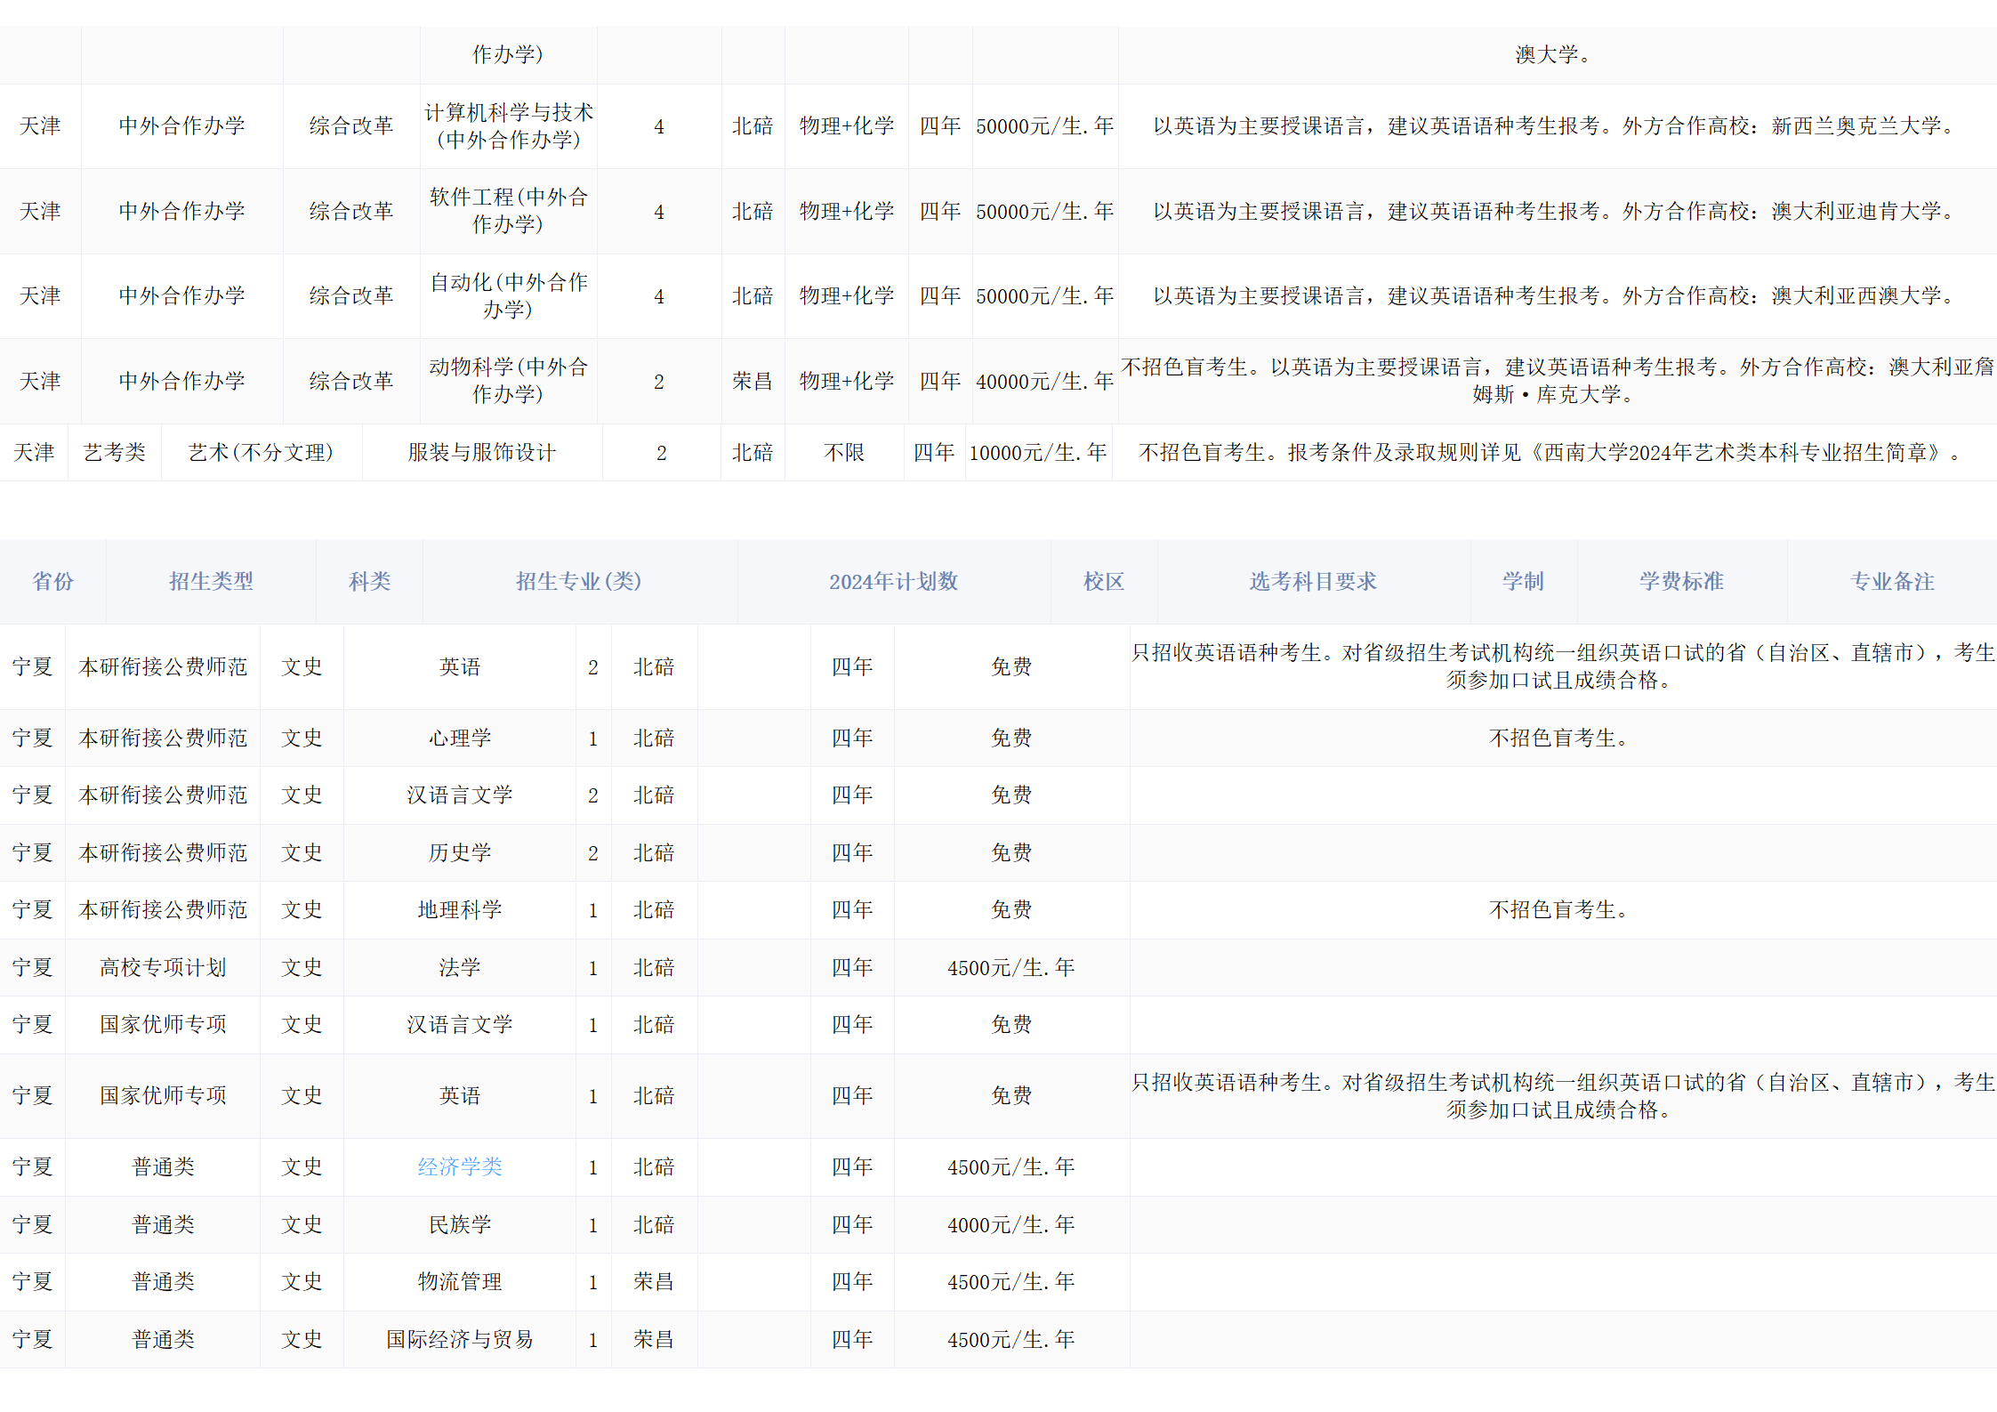1997x1412 pixels.
Task: Click the 动物科学(中外合作办学) cell
Action: 508,381
